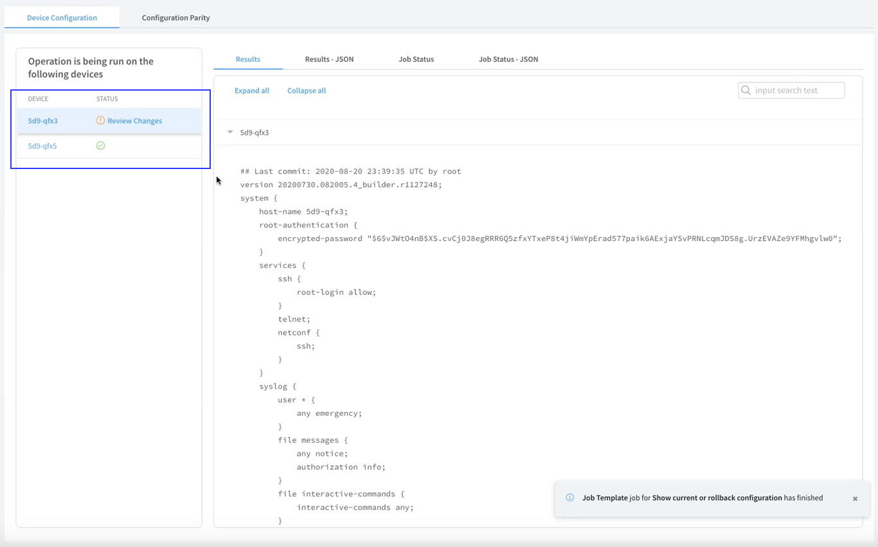The width and height of the screenshot is (878, 547).
Task: View the Job Status tab
Action: click(x=416, y=59)
